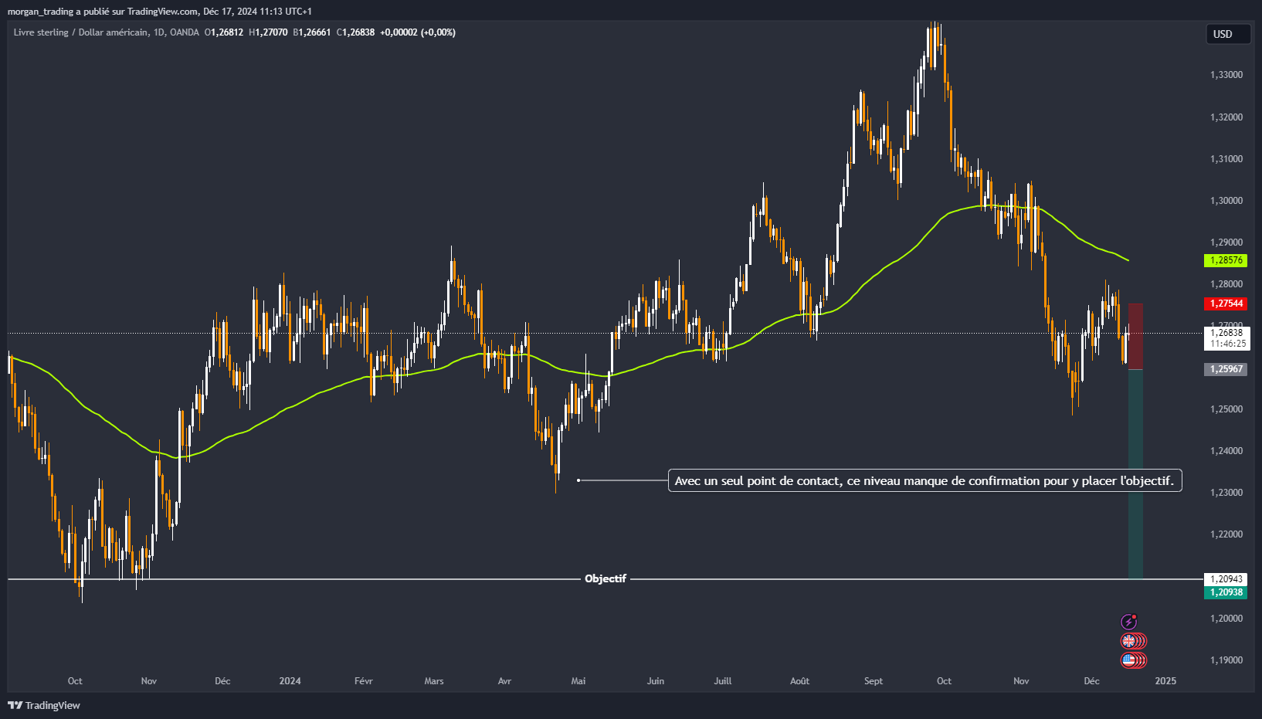Click Avr on the time axis
The image size is (1262, 719).
(504, 681)
